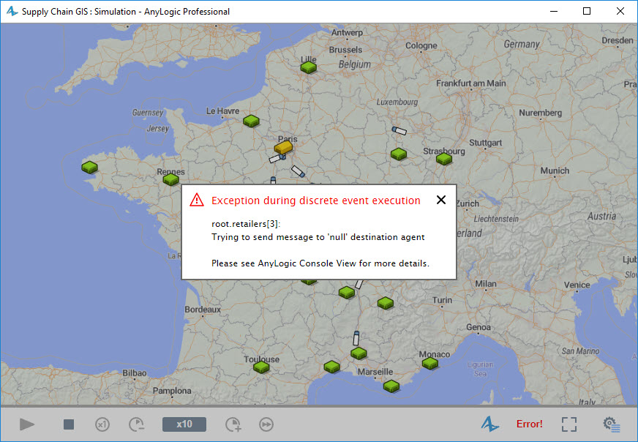This screenshot has height=442, width=638.
Task: Select the green retailer block in western Brittany
Action: tap(89, 167)
